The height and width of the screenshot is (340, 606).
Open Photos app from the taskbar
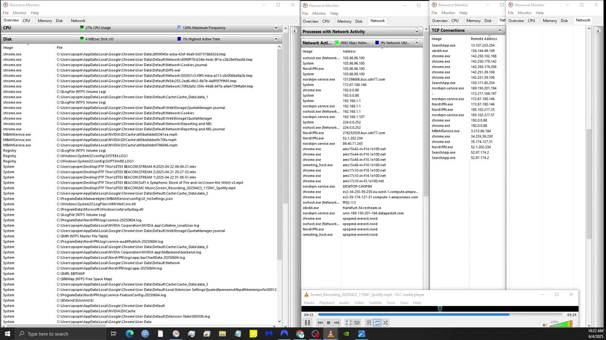pos(362,334)
